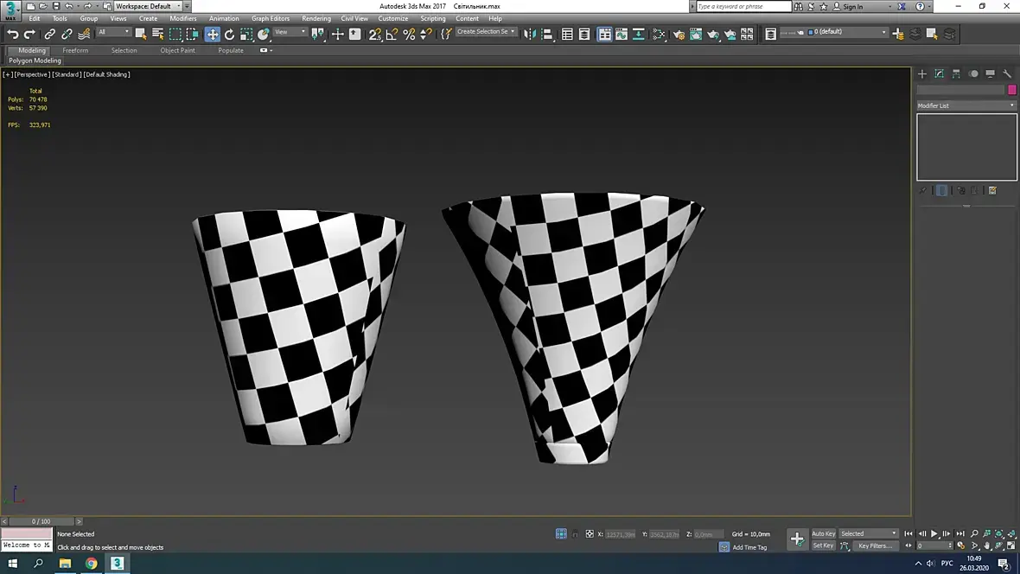Open the Workspace: Default dropdown
Viewport: 1020px width, 574px height.
(x=149, y=6)
